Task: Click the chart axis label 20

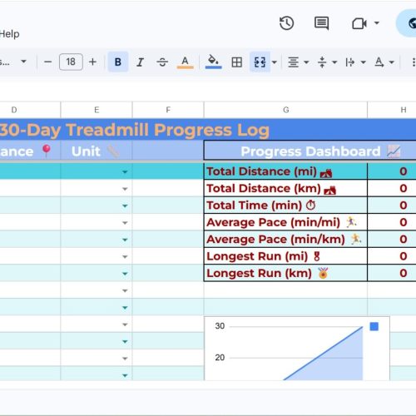Action: click(x=220, y=358)
